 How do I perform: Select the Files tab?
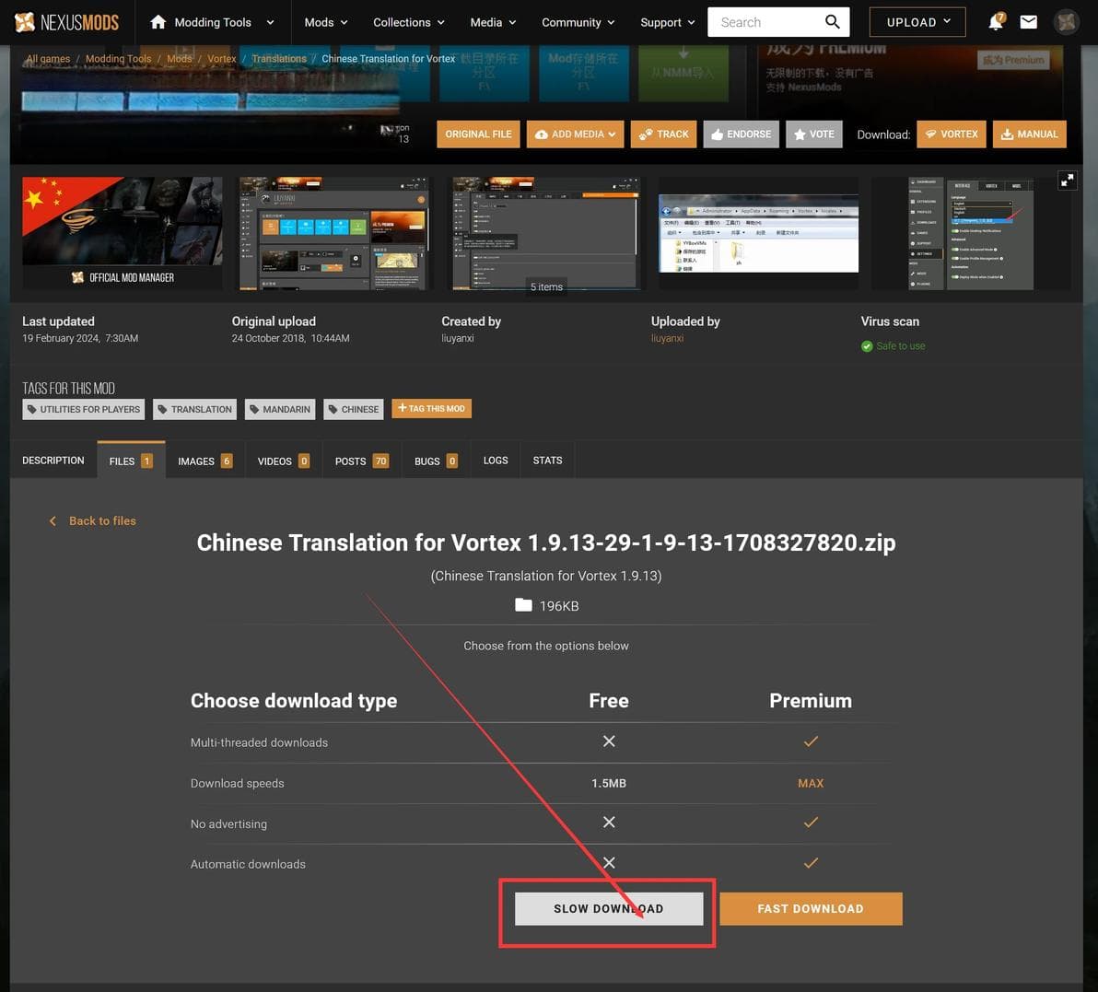[x=131, y=460]
